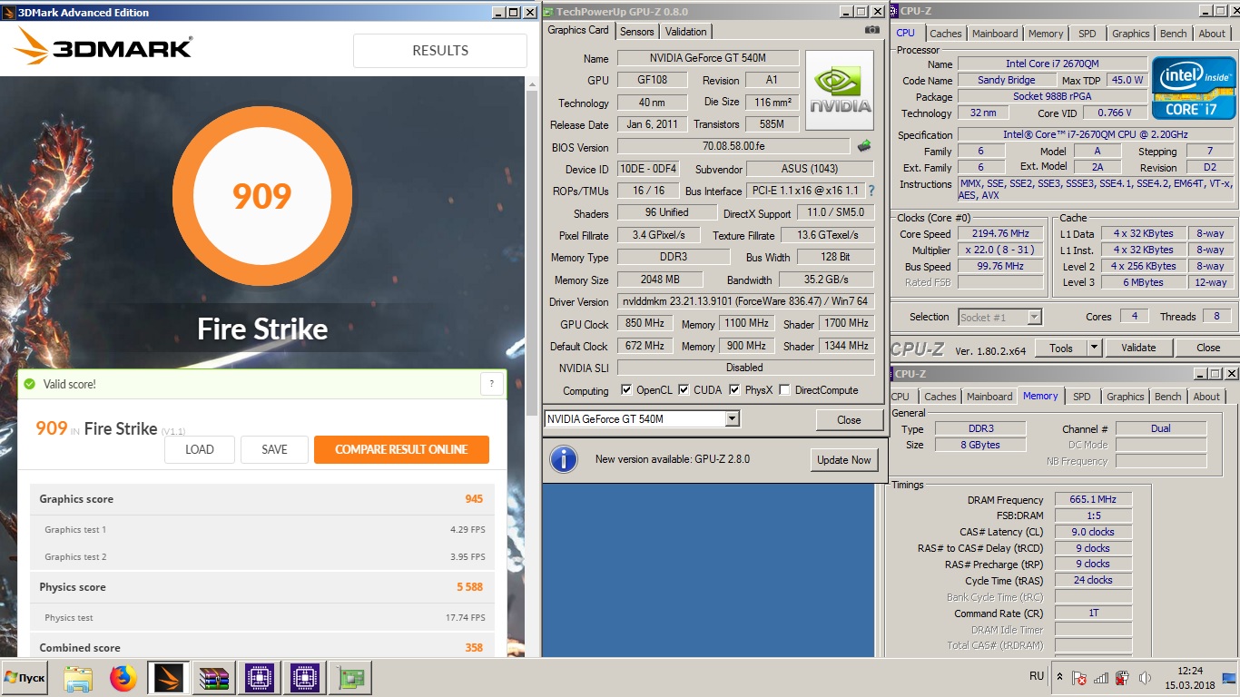Show hidden system tray icons
Screen dimensions: 1240x697
[x=1059, y=677]
